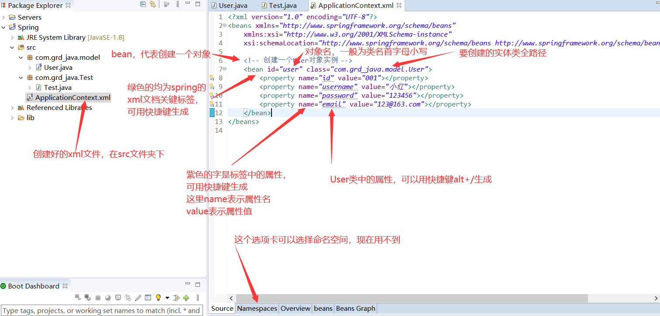
Task: Click the editor scroll left arrow
Action: [231, 298]
